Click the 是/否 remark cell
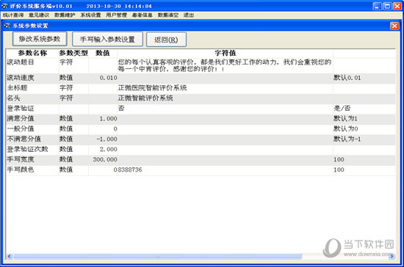The width and height of the screenshot is (404, 267). (x=342, y=109)
